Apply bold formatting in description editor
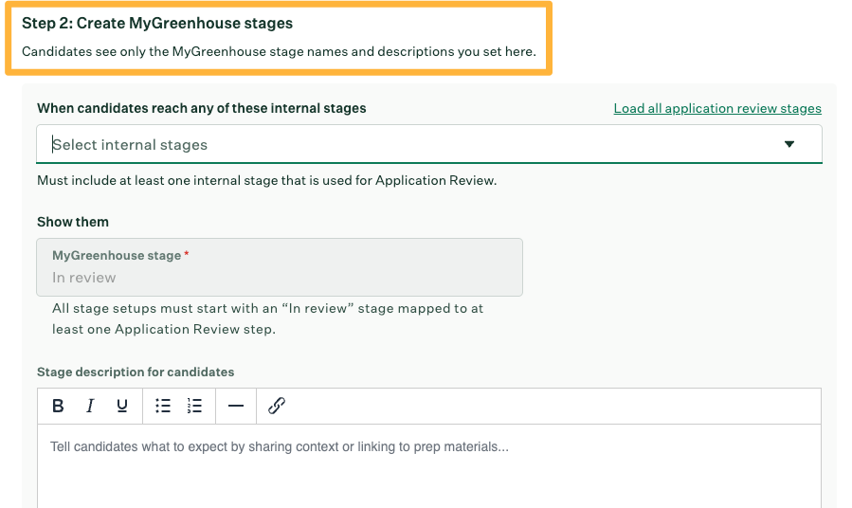 [58, 406]
